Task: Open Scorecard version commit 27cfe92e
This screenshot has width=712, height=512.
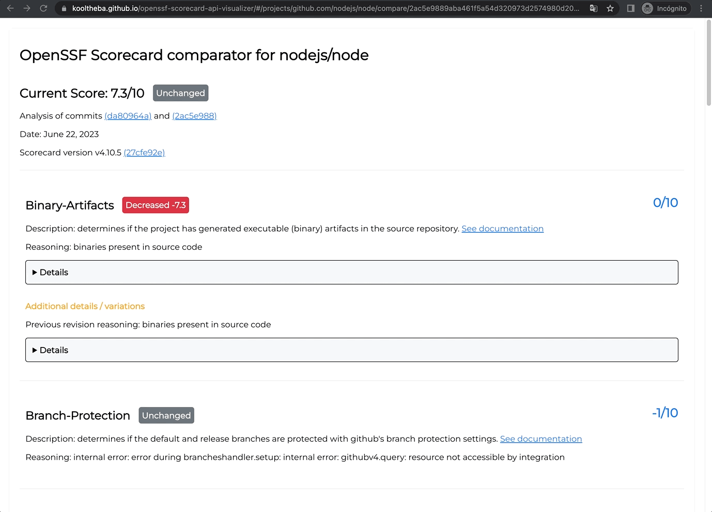Action: [144, 153]
